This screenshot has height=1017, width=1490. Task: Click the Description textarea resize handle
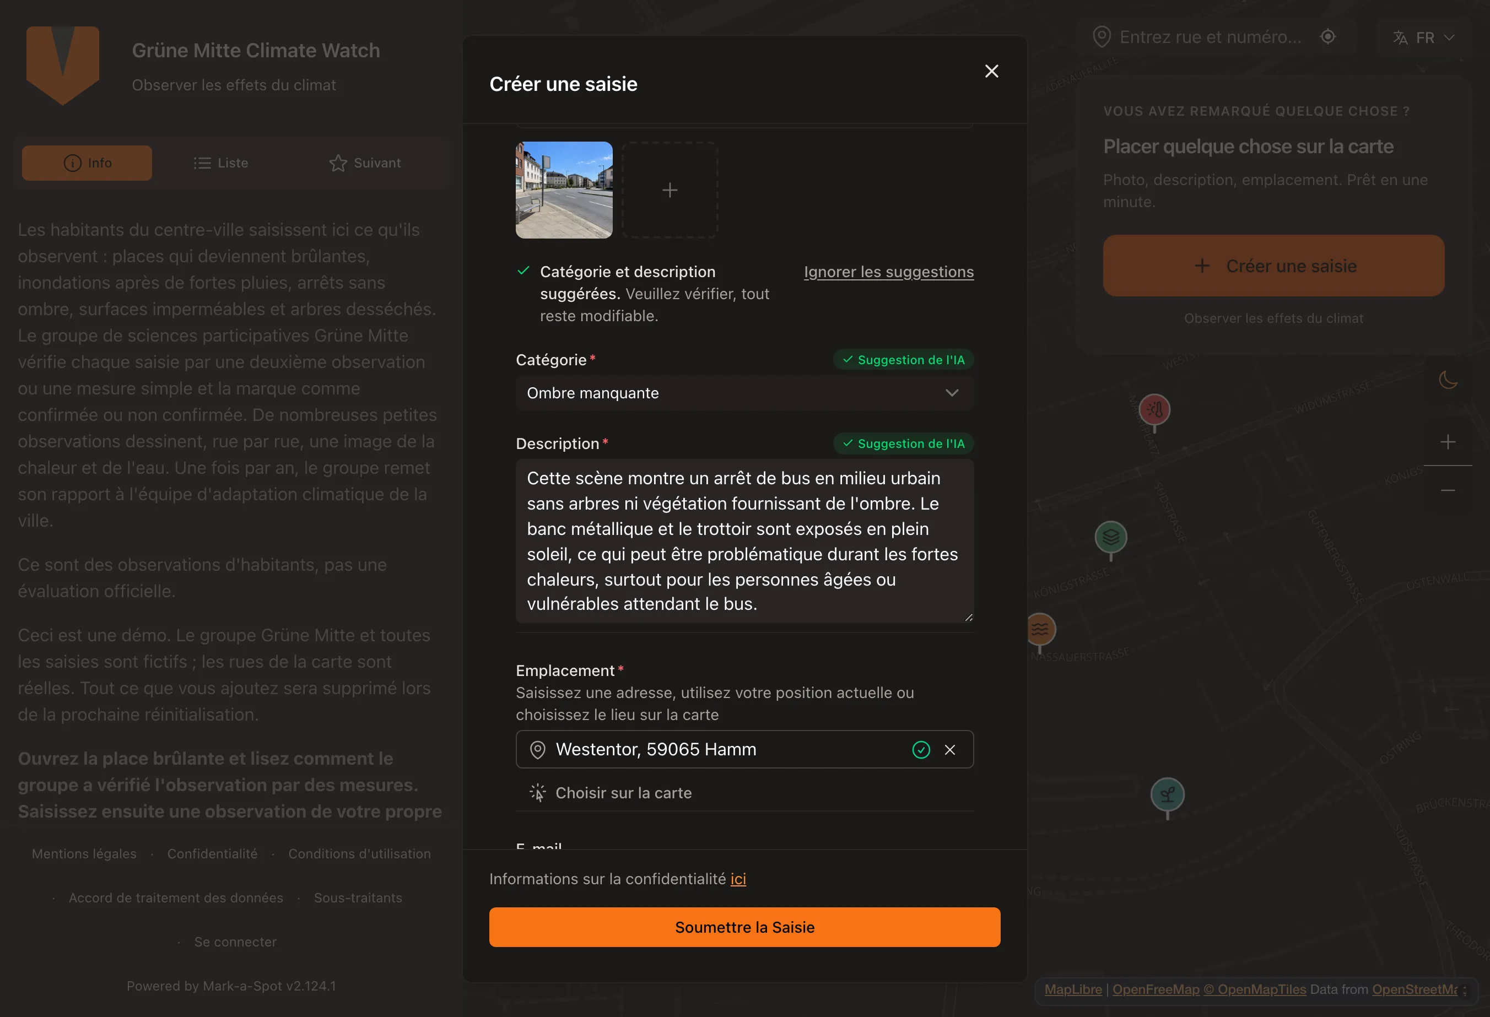click(x=968, y=617)
